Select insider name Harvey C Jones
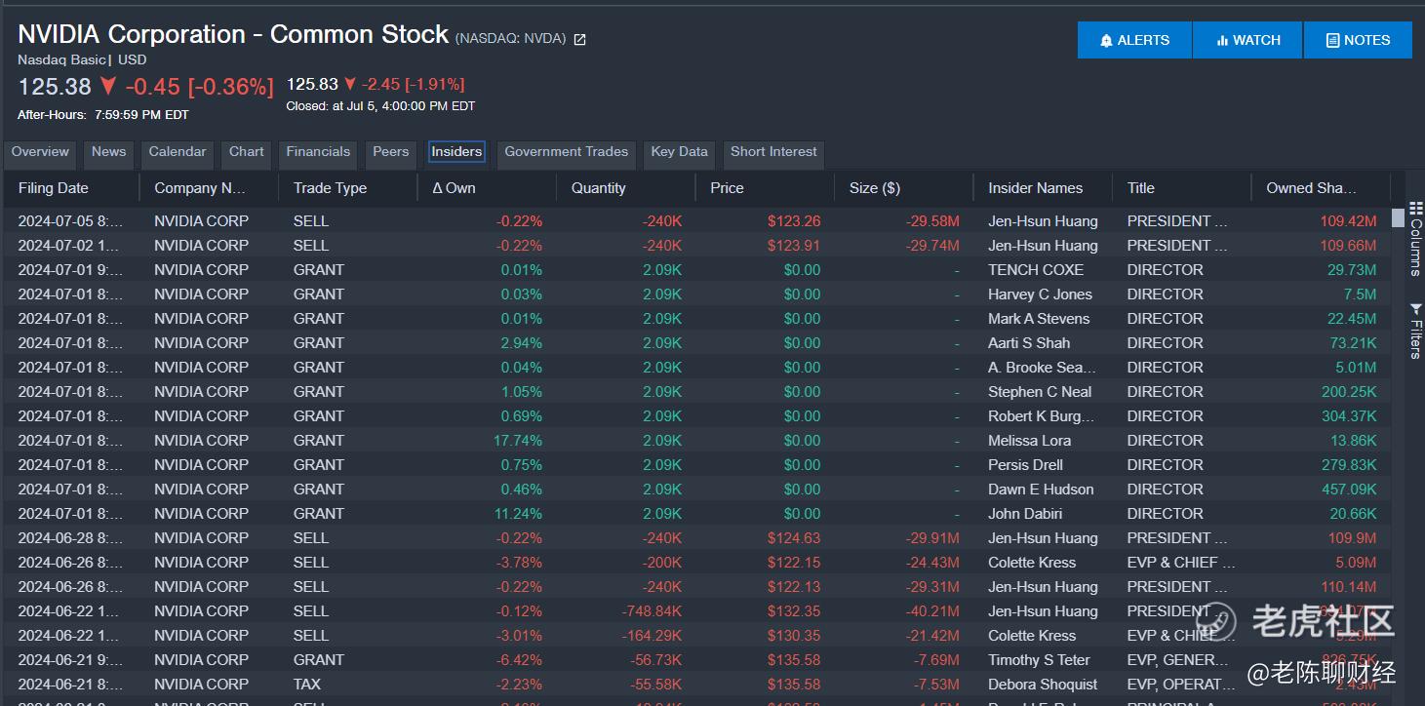The image size is (1425, 706). 1040,294
